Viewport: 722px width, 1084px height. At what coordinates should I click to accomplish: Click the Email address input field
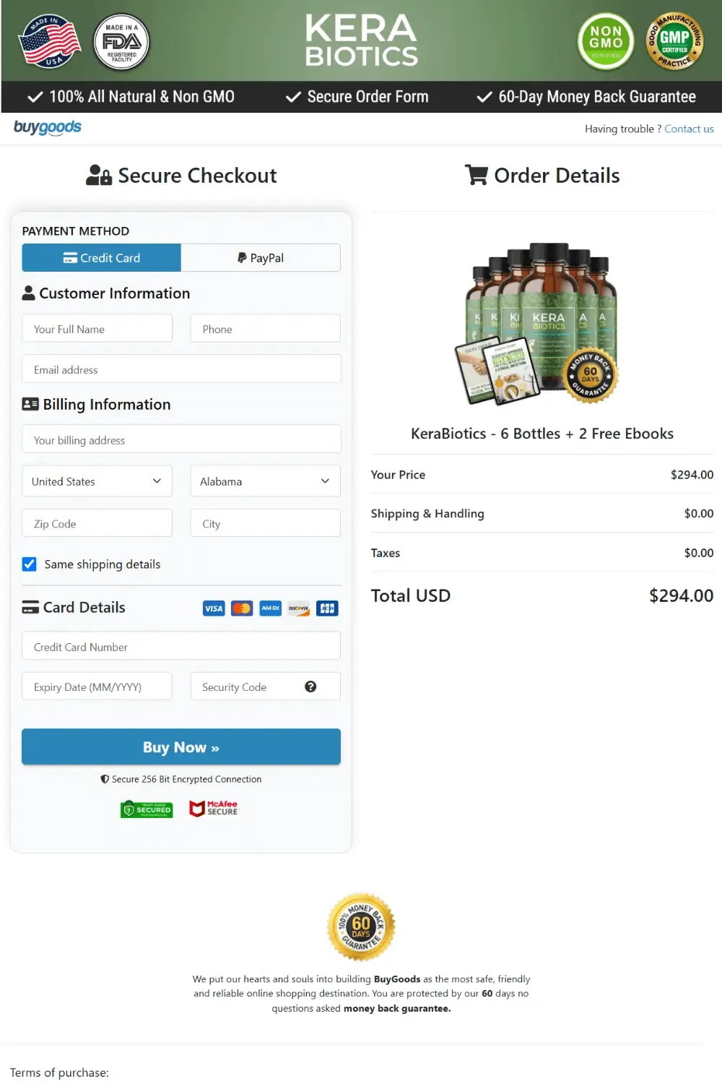tap(180, 369)
